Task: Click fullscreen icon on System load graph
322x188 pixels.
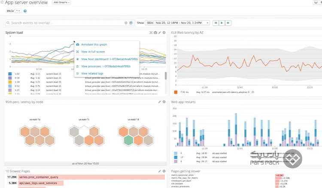Action: click(x=151, y=33)
